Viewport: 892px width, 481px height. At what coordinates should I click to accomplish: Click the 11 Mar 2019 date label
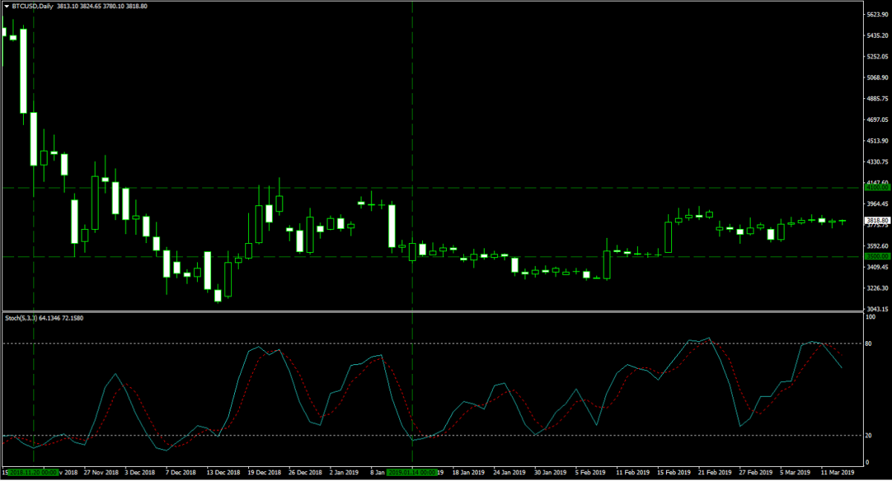[836, 472]
